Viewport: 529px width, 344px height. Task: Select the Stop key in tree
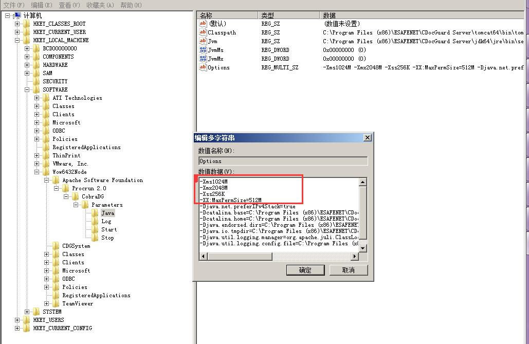(x=107, y=238)
